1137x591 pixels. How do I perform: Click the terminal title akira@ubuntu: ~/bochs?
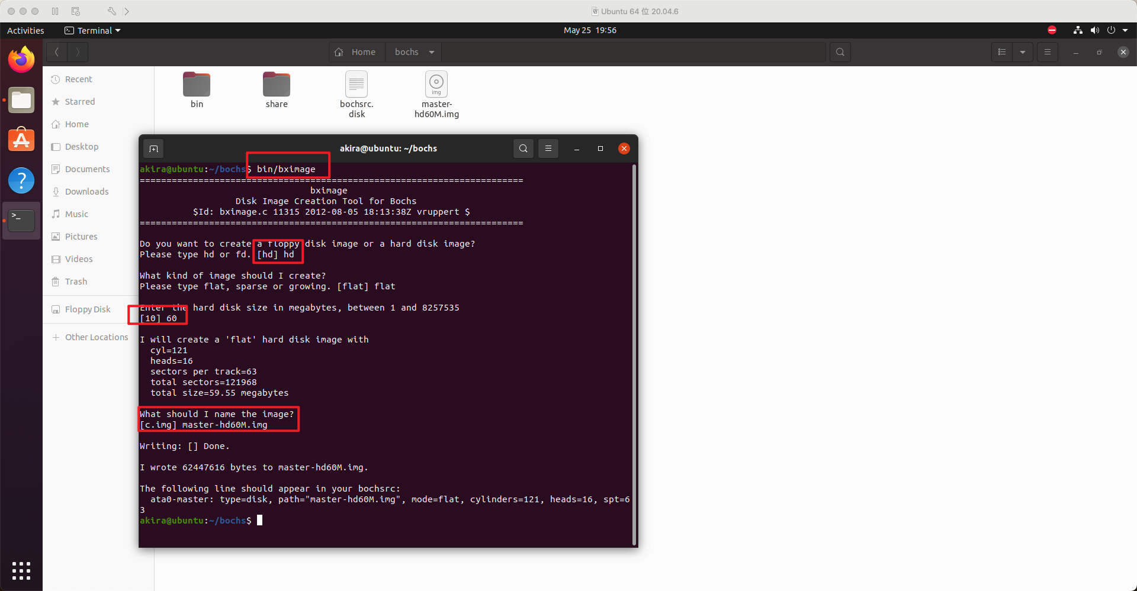[388, 148]
